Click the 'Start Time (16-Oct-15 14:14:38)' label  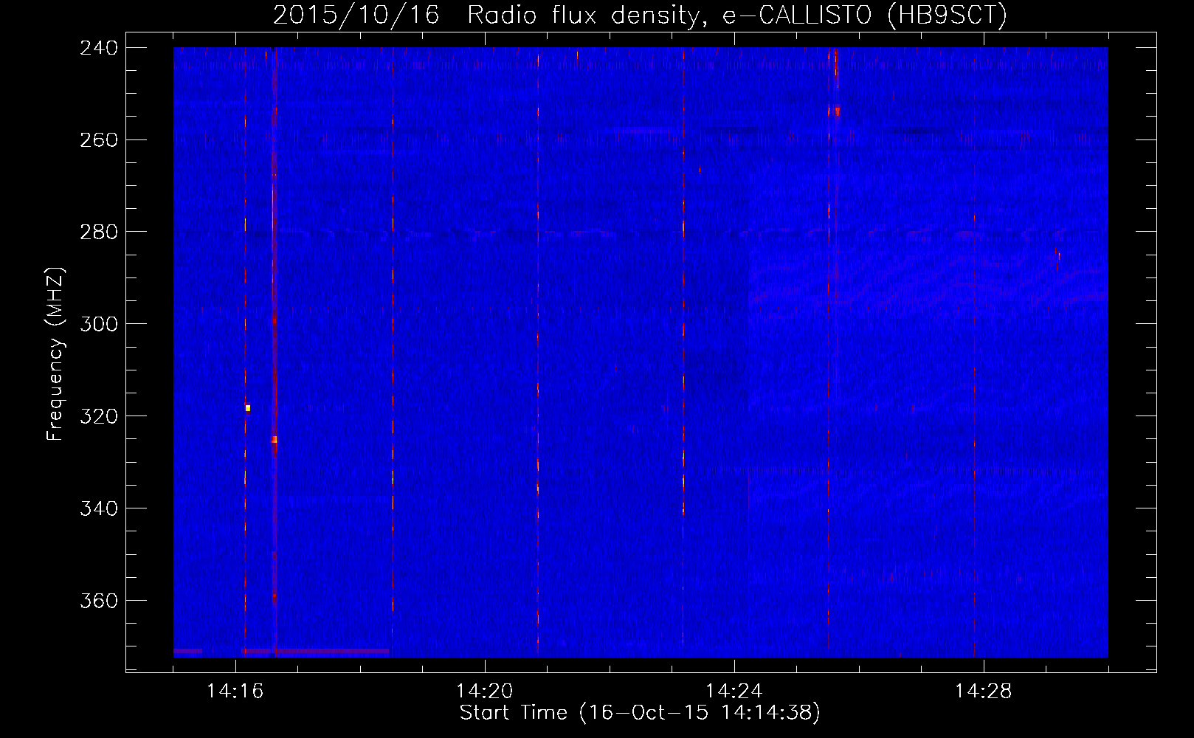coord(640,713)
